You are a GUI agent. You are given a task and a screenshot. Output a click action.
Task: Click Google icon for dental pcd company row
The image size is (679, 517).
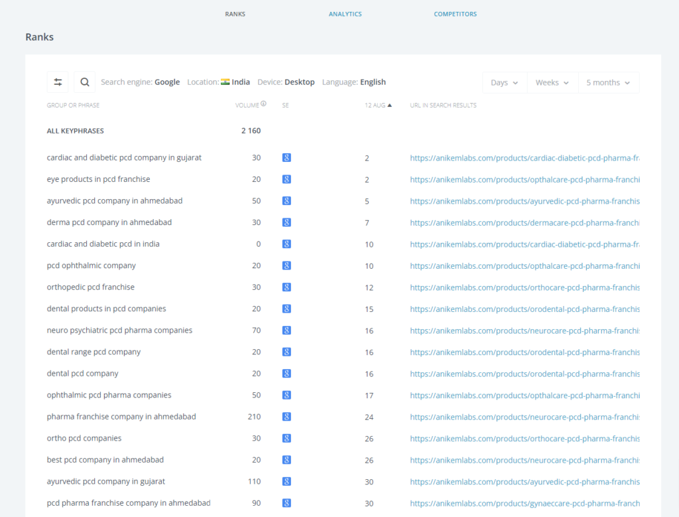coord(286,374)
